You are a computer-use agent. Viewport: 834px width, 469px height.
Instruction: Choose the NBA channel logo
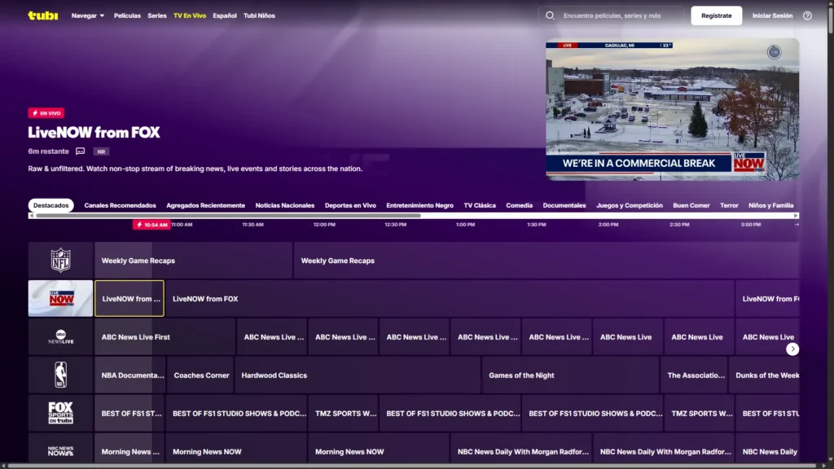tap(61, 375)
